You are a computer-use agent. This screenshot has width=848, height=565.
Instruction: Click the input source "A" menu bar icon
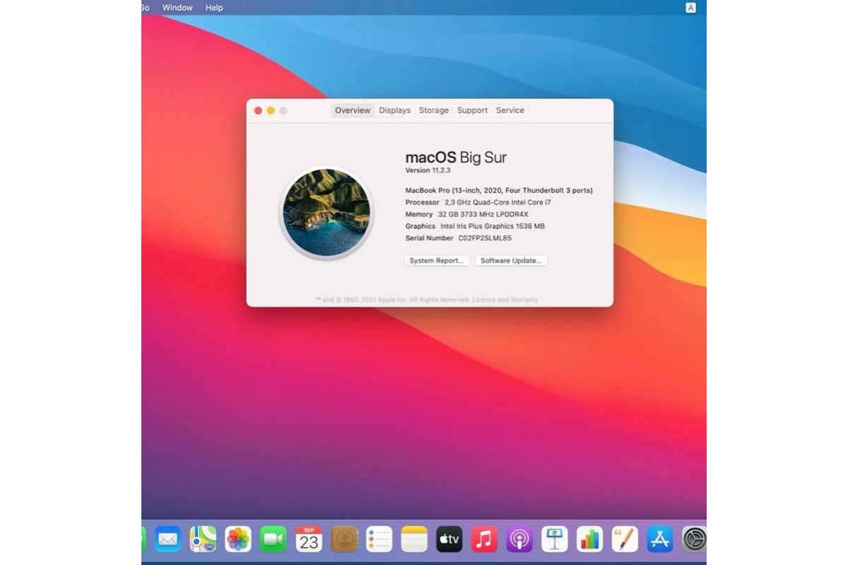(690, 8)
